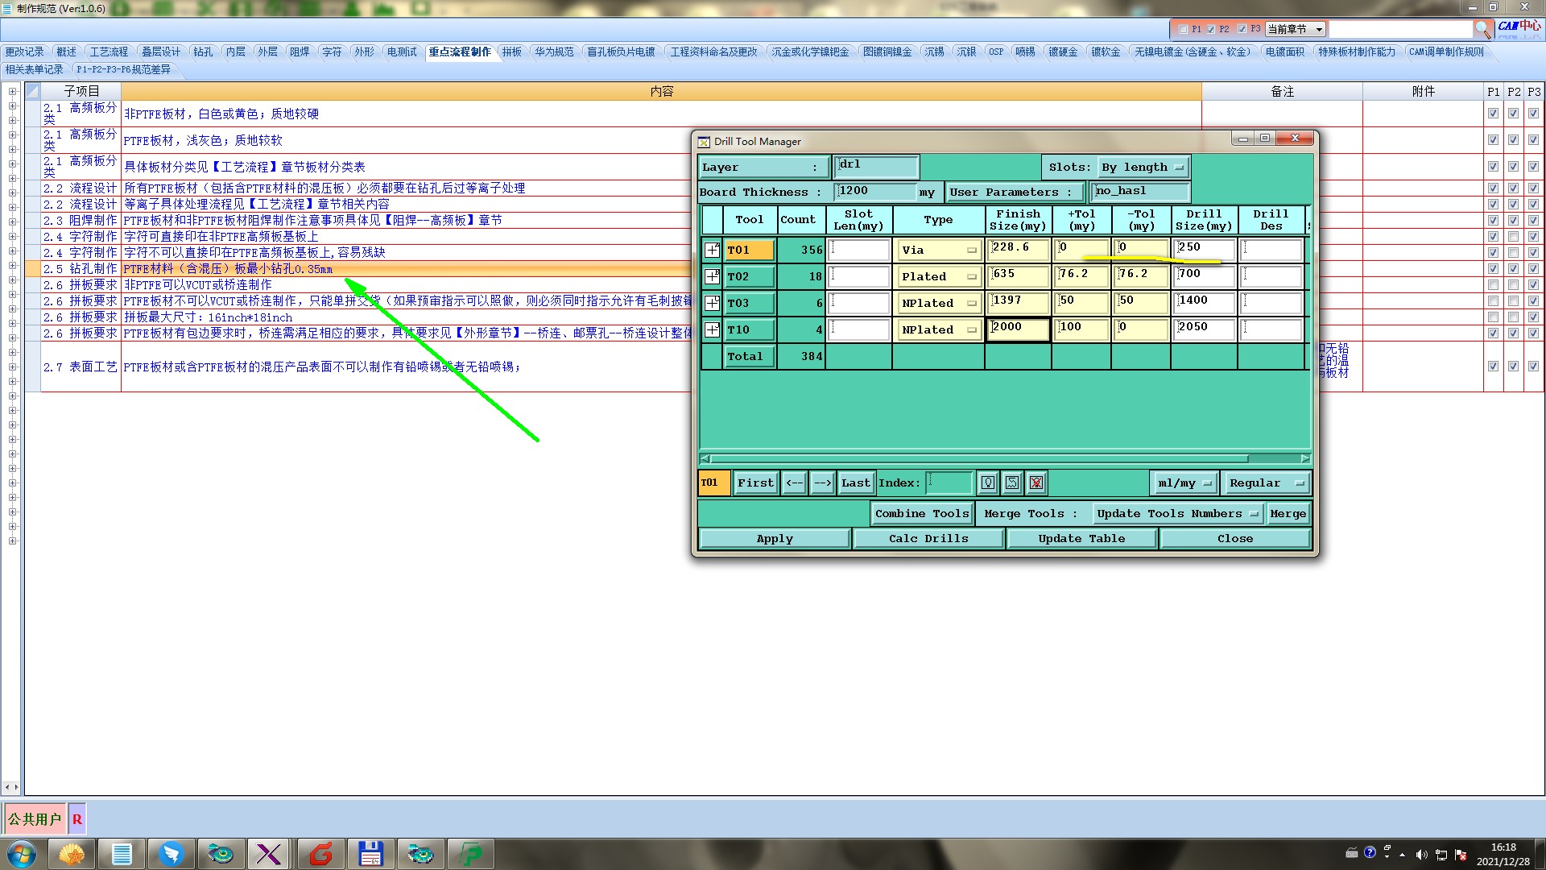Switch to the 钻孔 tab
The height and width of the screenshot is (870, 1546).
[203, 52]
